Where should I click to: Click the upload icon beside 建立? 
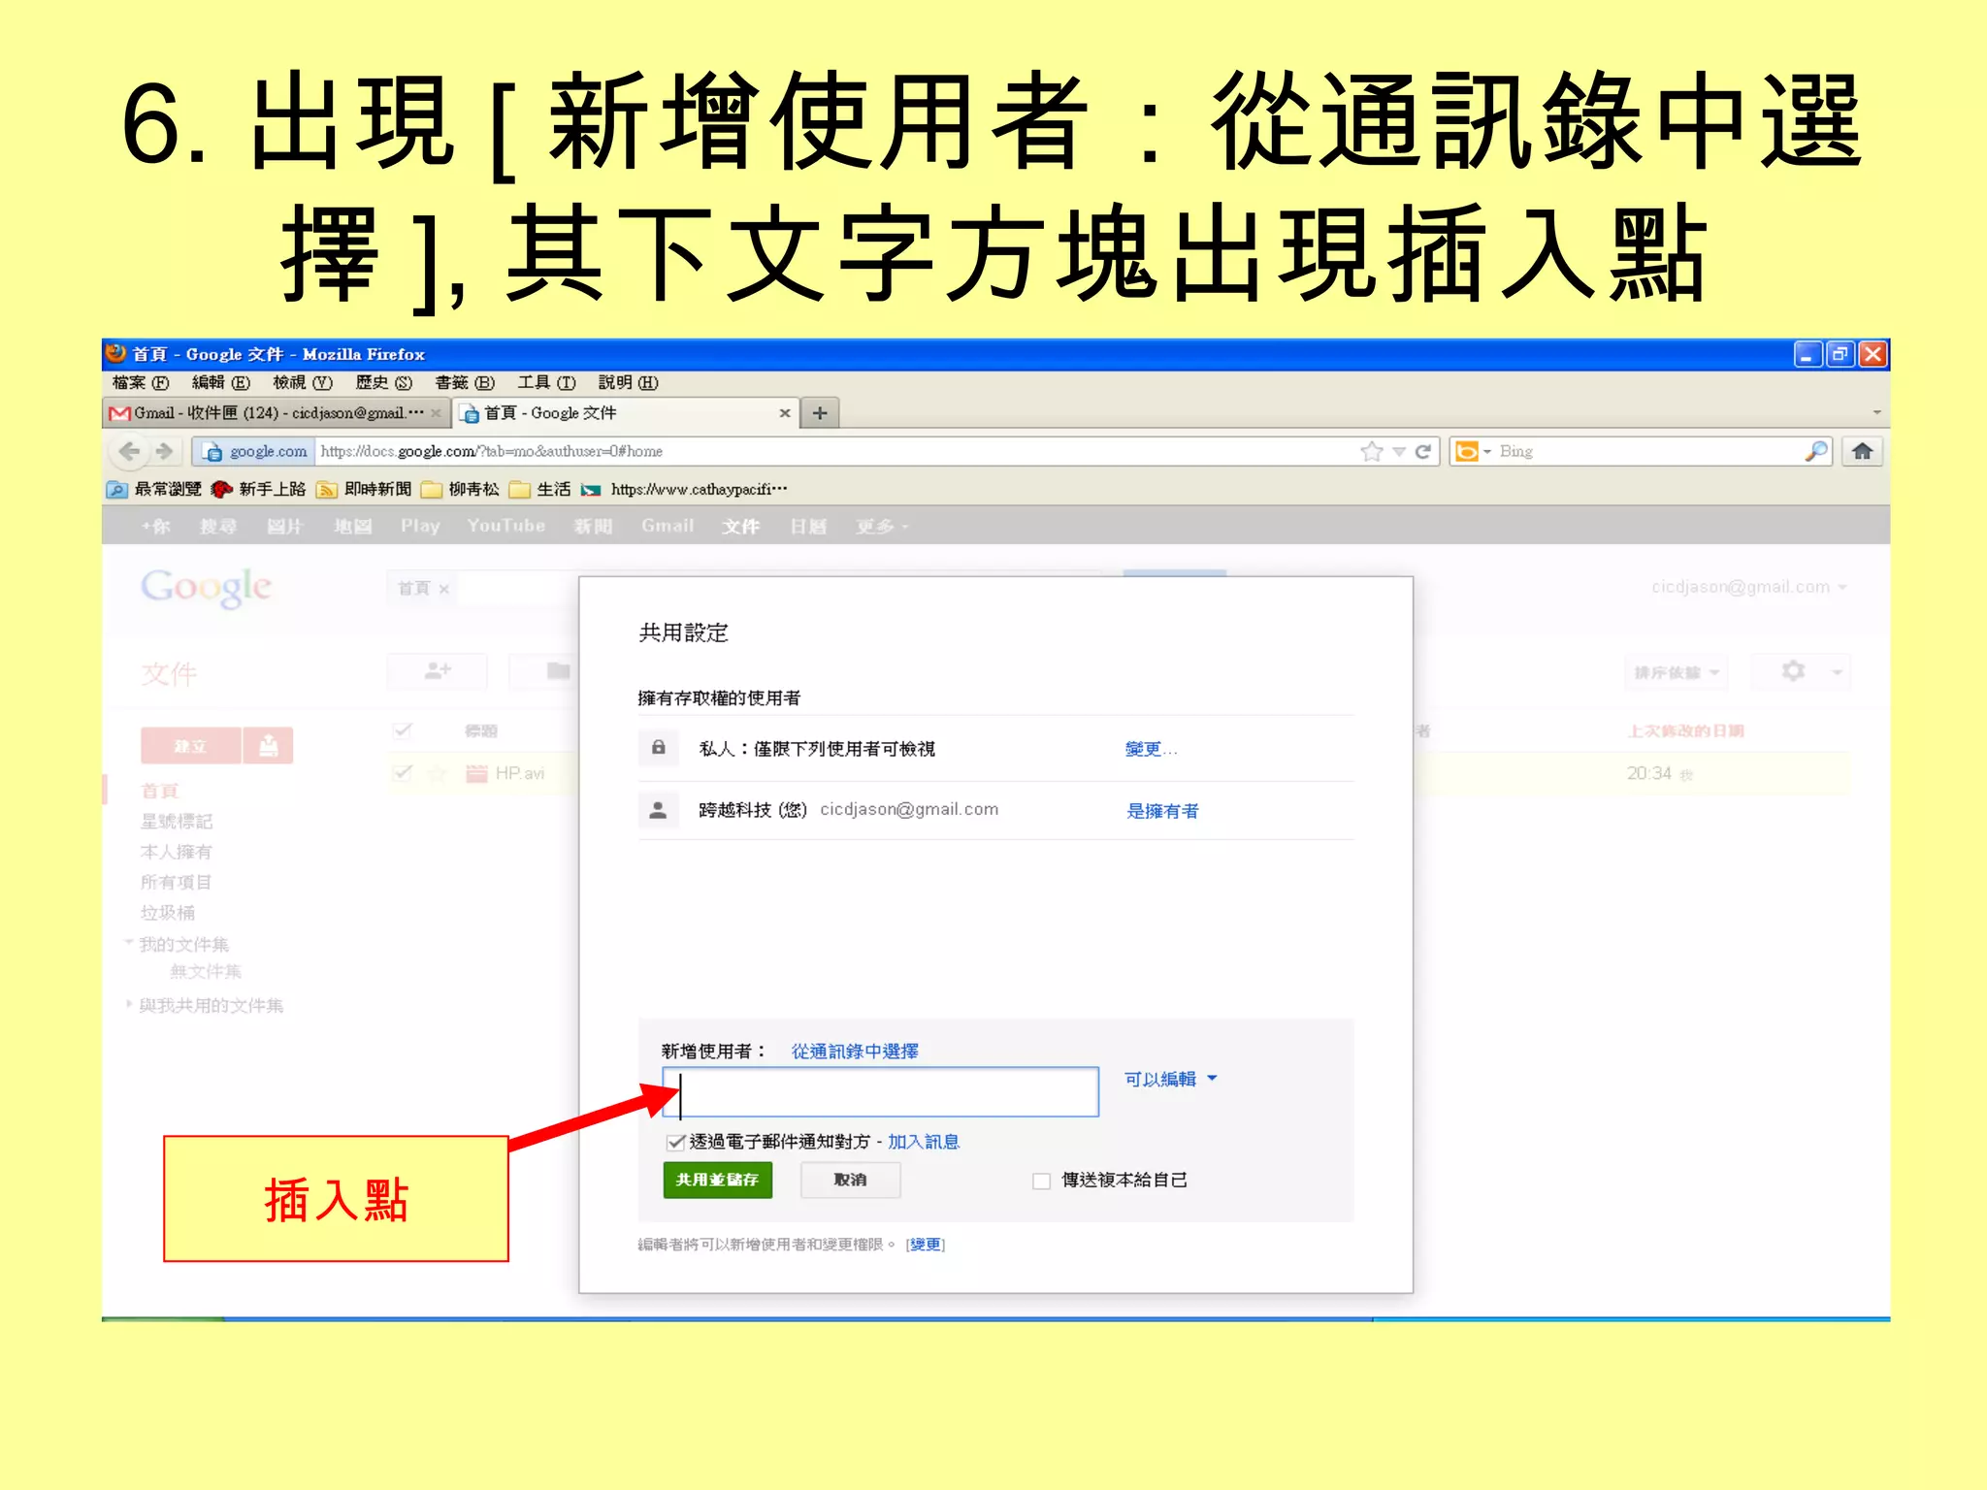268,746
